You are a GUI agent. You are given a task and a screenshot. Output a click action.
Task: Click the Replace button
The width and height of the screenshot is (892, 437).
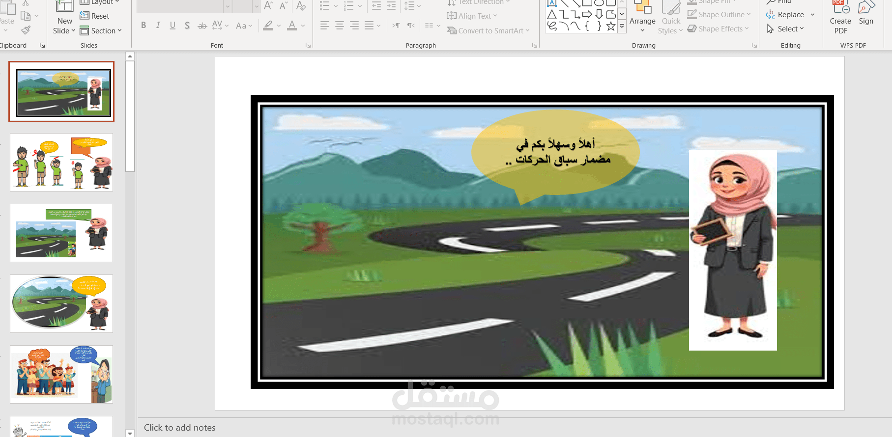pyautogui.click(x=785, y=15)
